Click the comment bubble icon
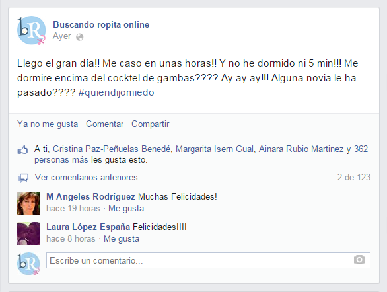The image size is (387, 292). tap(24, 178)
